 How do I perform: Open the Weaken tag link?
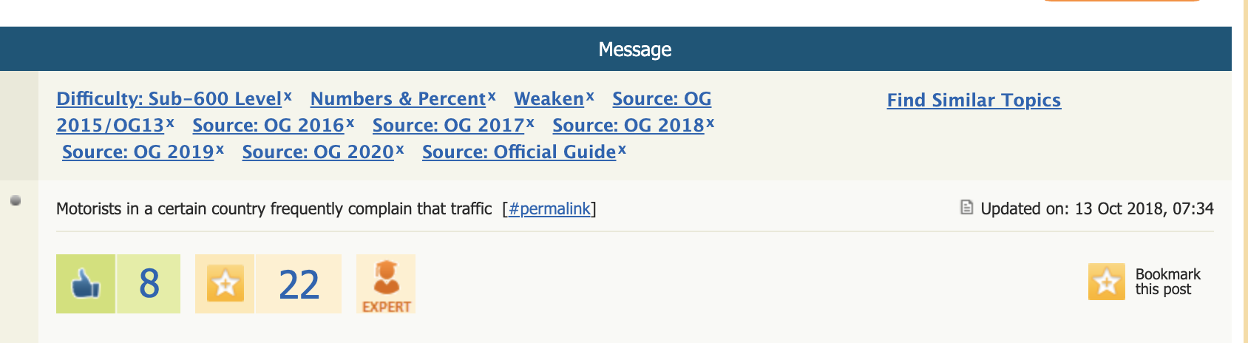click(549, 99)
